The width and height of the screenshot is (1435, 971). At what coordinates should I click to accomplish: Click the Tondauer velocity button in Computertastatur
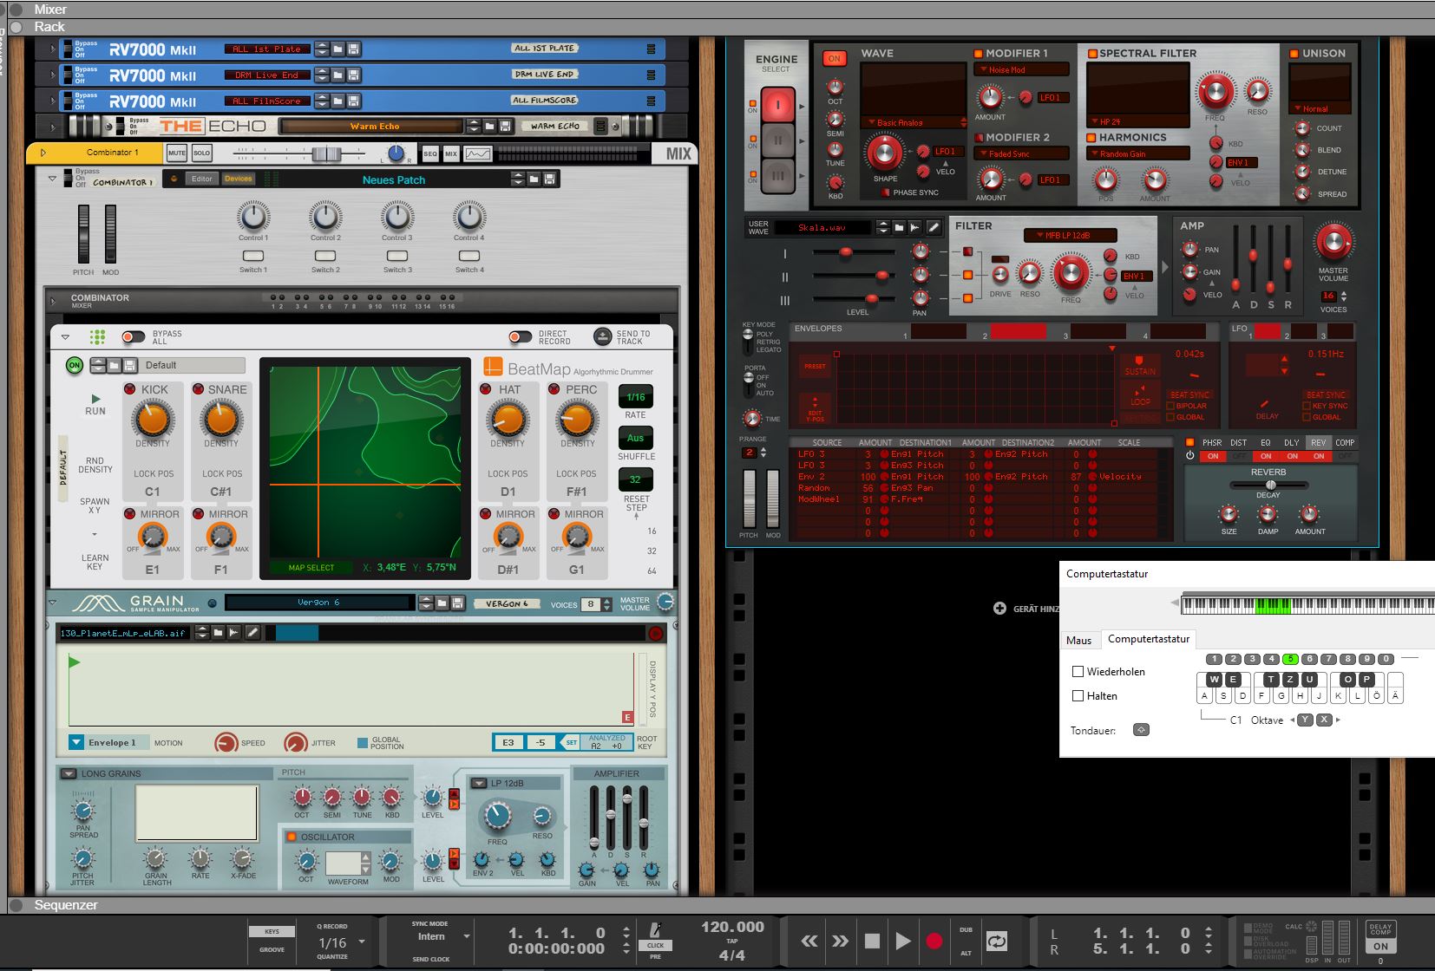point(1141,730)
